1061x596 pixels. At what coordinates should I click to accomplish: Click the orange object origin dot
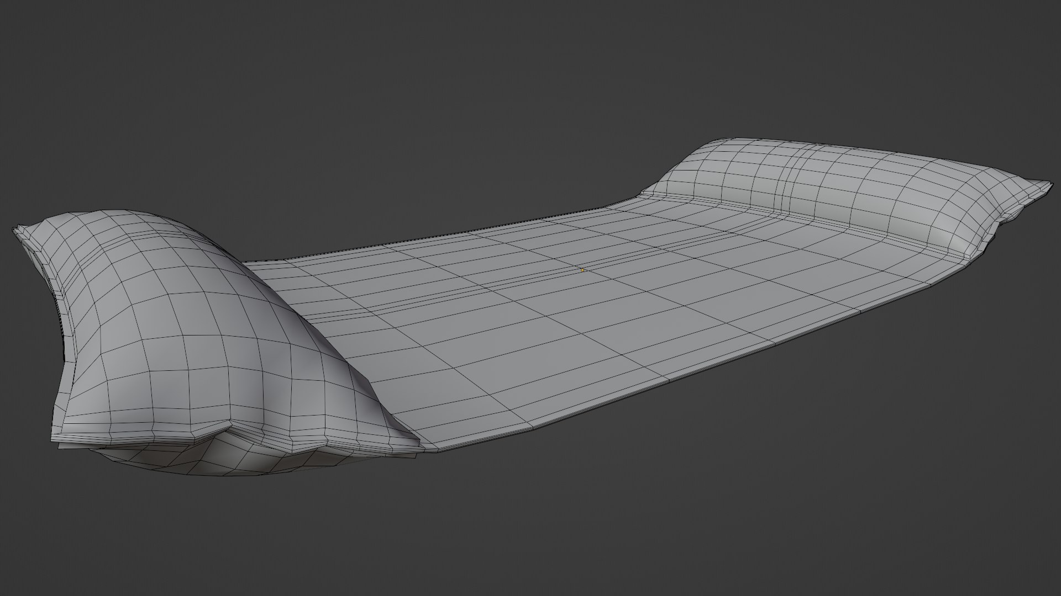[582, 270]
